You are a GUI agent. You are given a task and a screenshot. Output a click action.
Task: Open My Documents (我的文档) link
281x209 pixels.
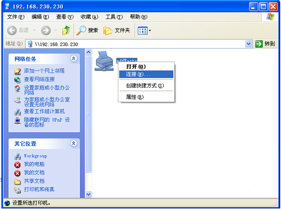[x=34, y=173]
